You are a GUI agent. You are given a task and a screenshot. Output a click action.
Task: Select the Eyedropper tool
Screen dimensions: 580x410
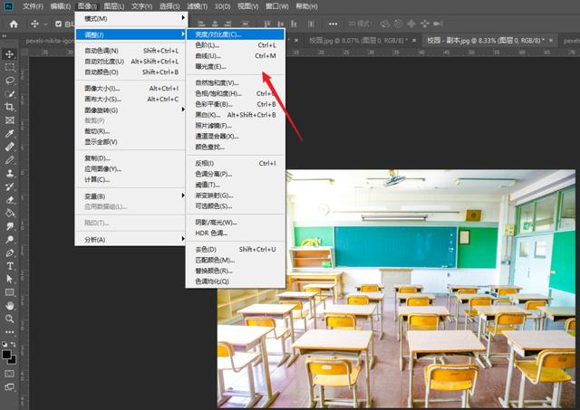pos(10,133)
